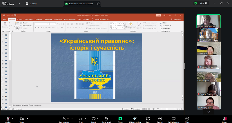Click the Leave meeting button
Image resolution: width=232 pixels, height=123 pixels.
coord(224,119)
